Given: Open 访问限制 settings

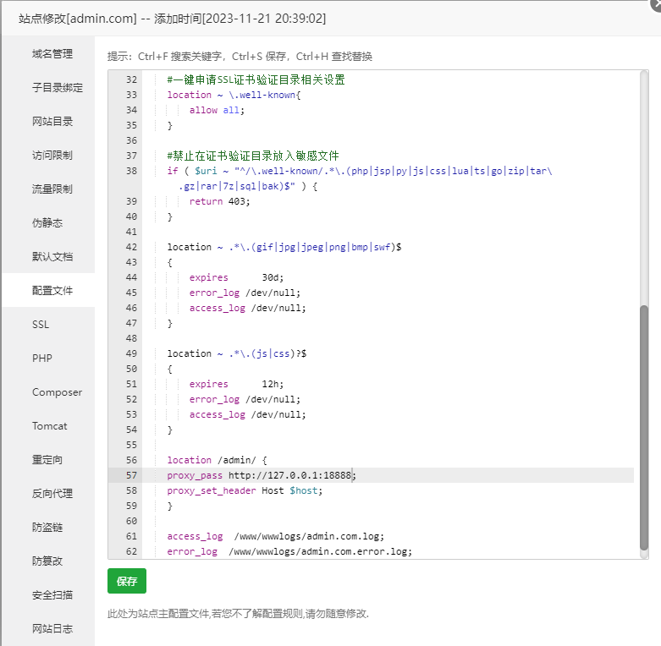Looking at the screenshot, I should [52, 156].
